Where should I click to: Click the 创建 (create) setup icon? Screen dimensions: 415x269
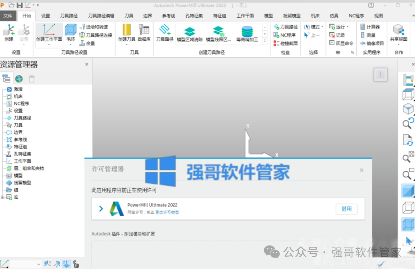(x=9, y=33)
